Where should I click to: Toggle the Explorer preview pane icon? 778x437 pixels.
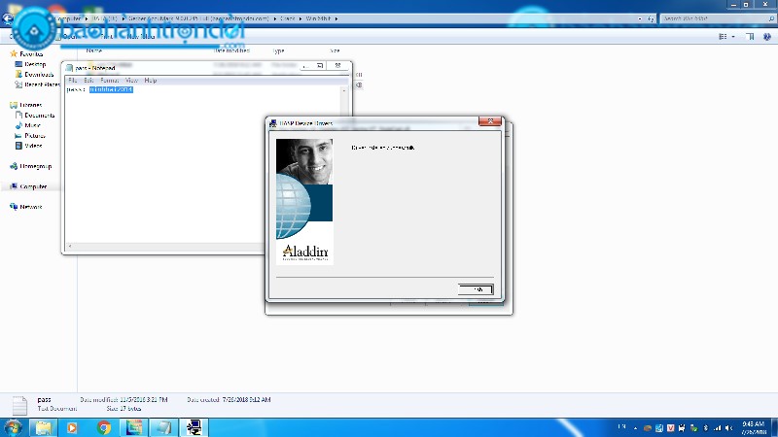tap(750, 37)
